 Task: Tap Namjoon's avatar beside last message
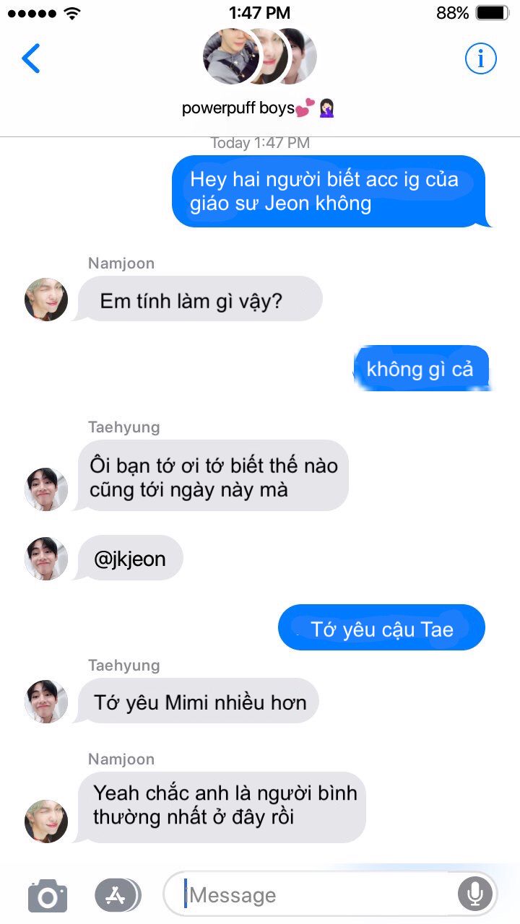click(x=46, y=821)
